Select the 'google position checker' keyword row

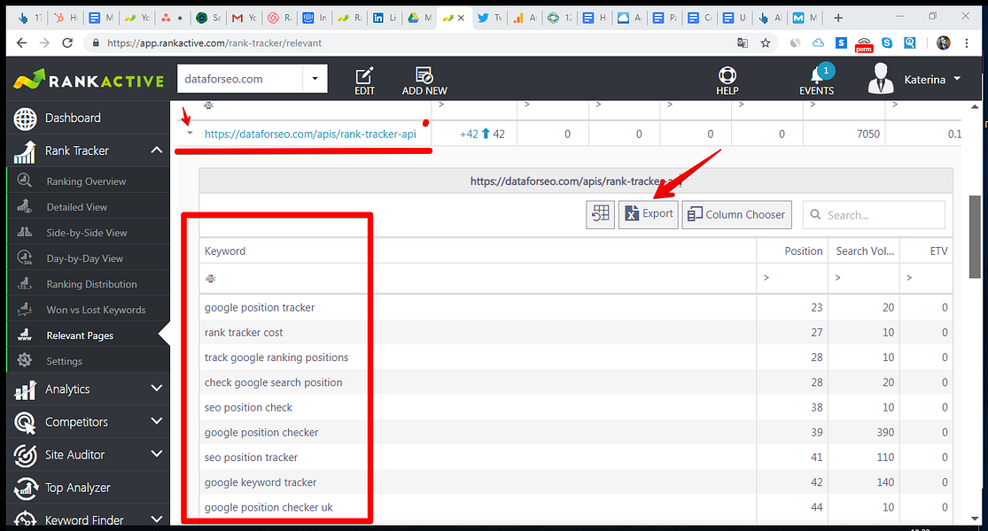click(x=575, y=432)
